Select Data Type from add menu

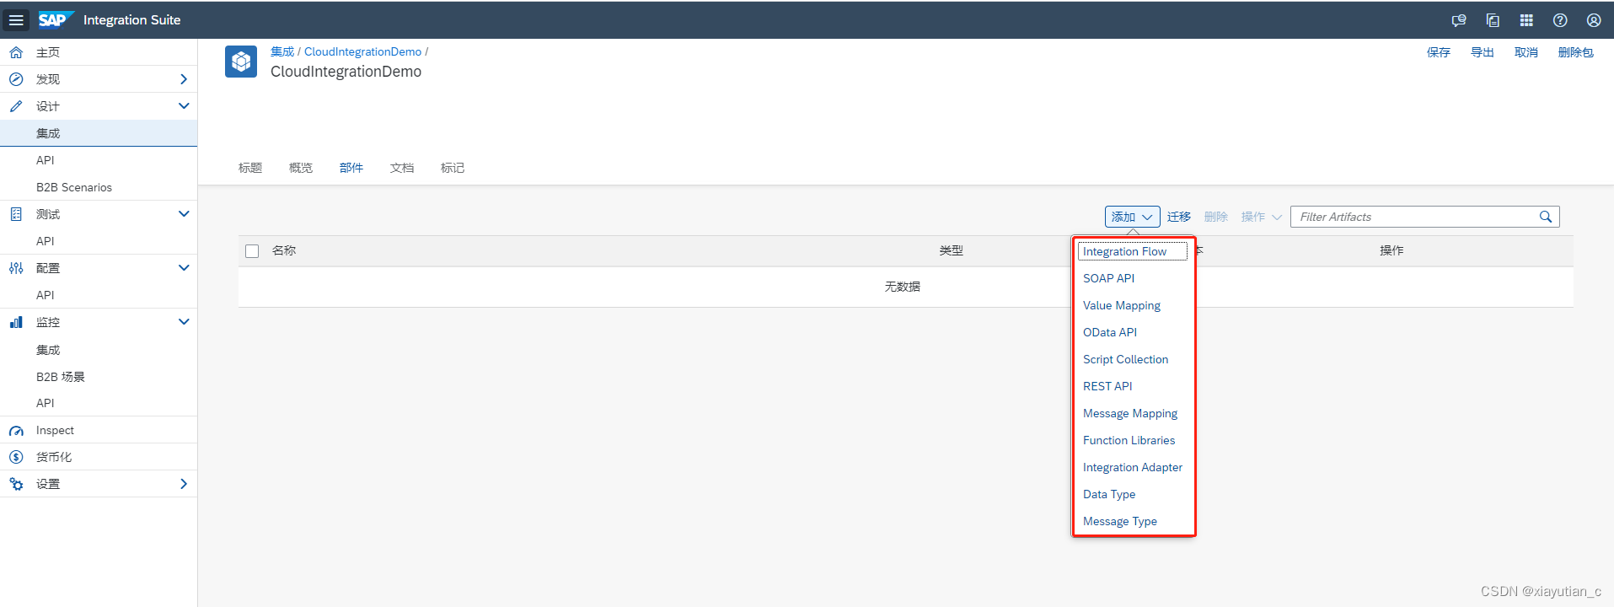[x=1108, y=494]
